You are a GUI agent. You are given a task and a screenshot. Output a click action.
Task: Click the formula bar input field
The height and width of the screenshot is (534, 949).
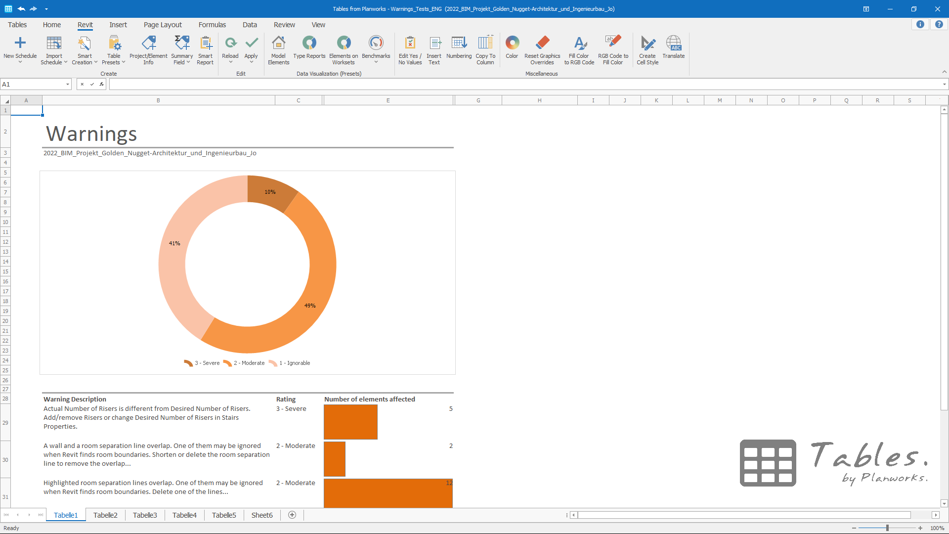point(524,85)
